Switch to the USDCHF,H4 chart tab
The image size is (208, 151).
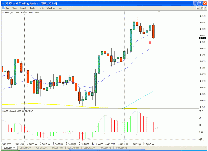point(26,148)
